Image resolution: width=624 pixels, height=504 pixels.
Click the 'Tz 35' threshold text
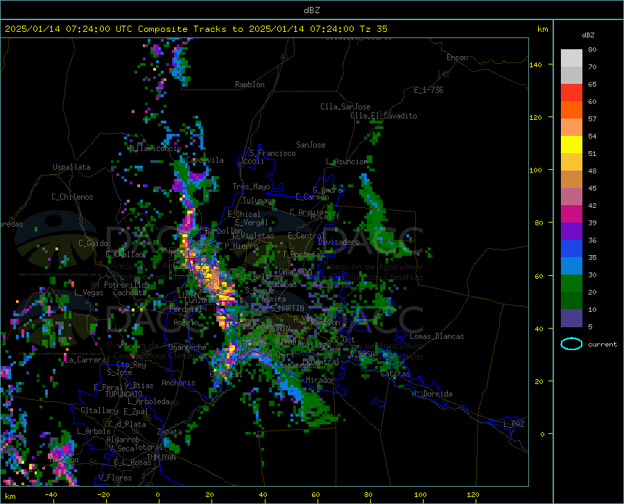[x=373, y=29]
